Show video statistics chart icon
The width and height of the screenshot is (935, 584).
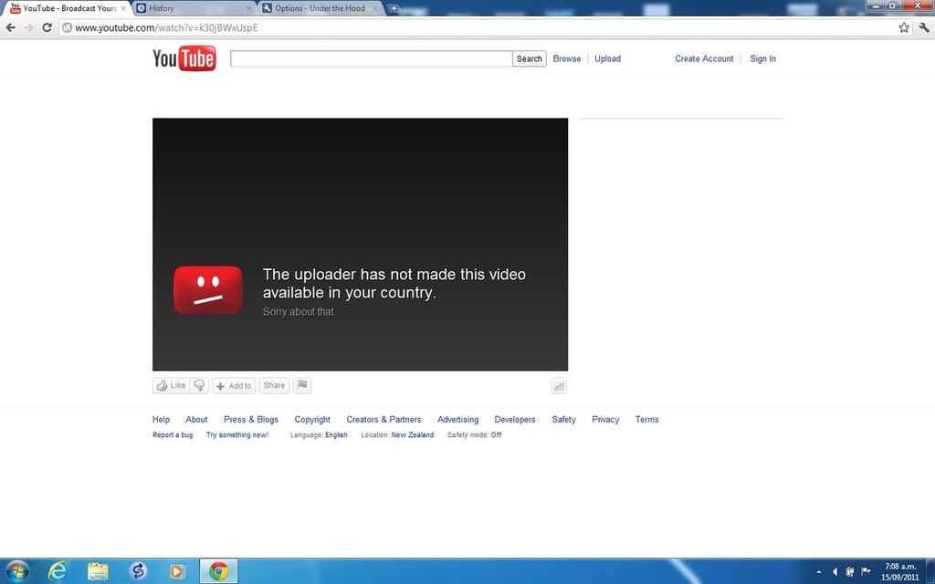click(x=559, y=386)
